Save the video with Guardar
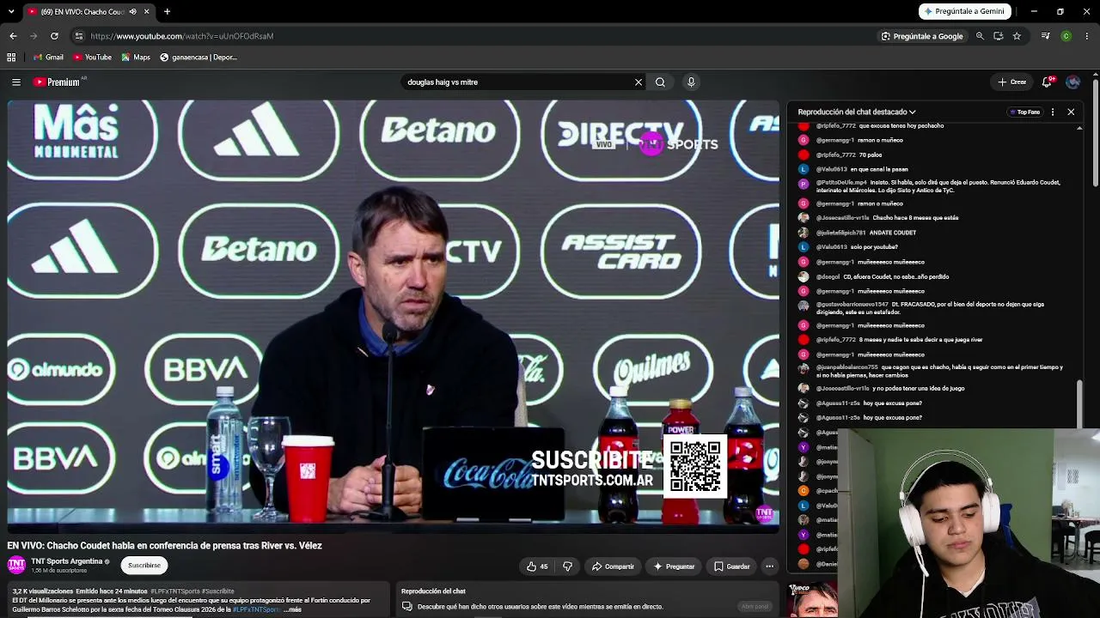 732,566
